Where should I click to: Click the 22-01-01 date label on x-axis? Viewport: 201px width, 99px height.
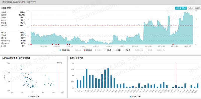[187, 46]
